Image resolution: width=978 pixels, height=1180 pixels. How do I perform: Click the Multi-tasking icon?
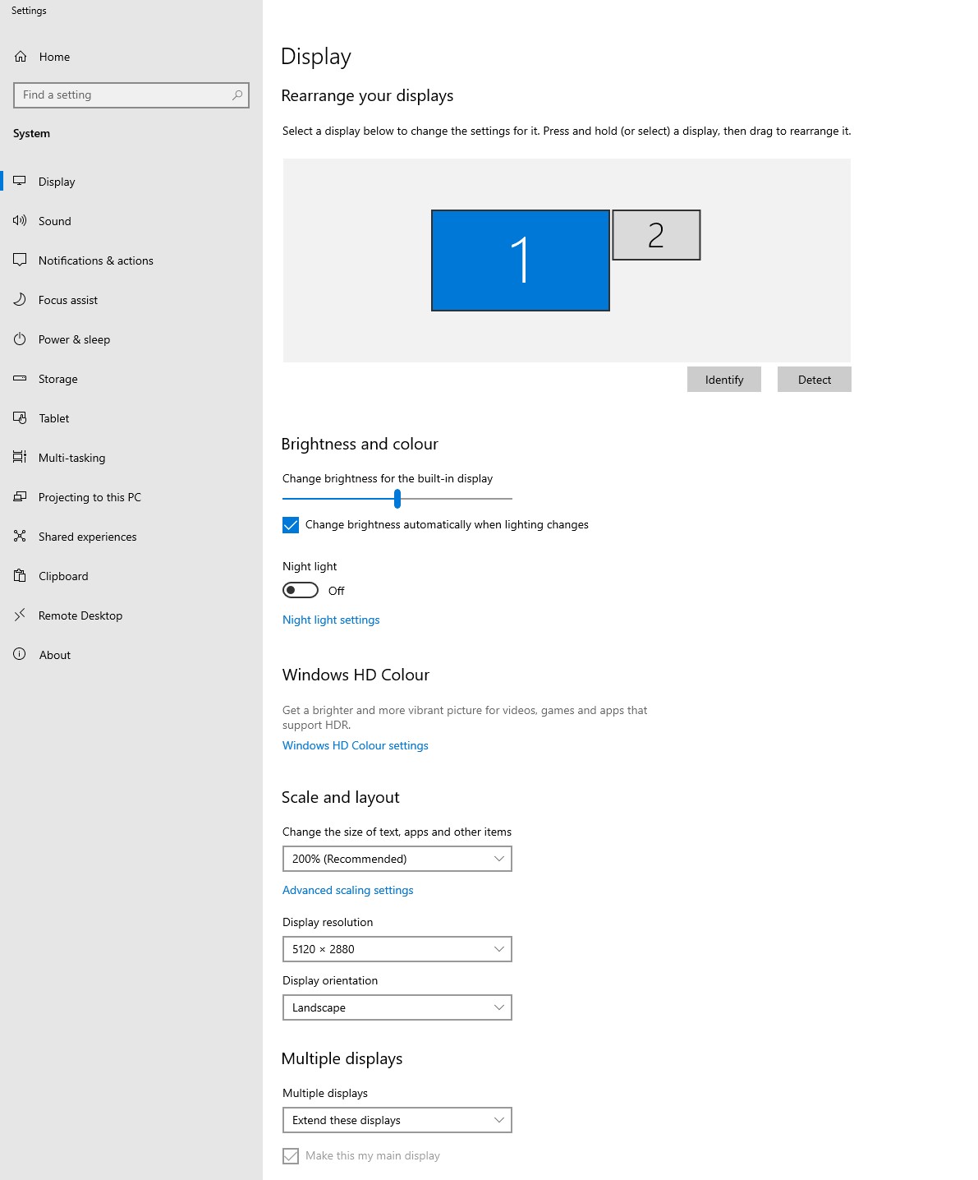pyautogui.click(x=20, y=458)
